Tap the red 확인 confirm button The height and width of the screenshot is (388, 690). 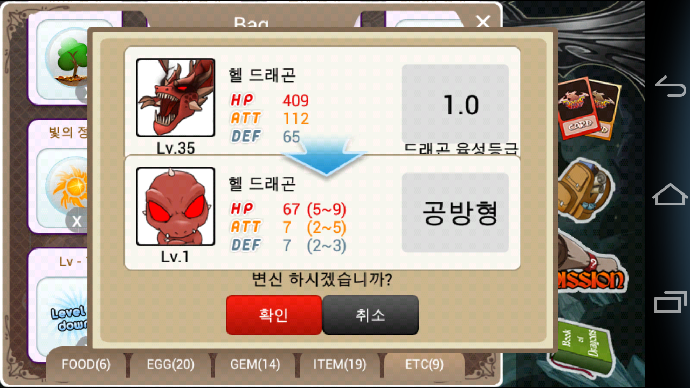tap(274, 315)
